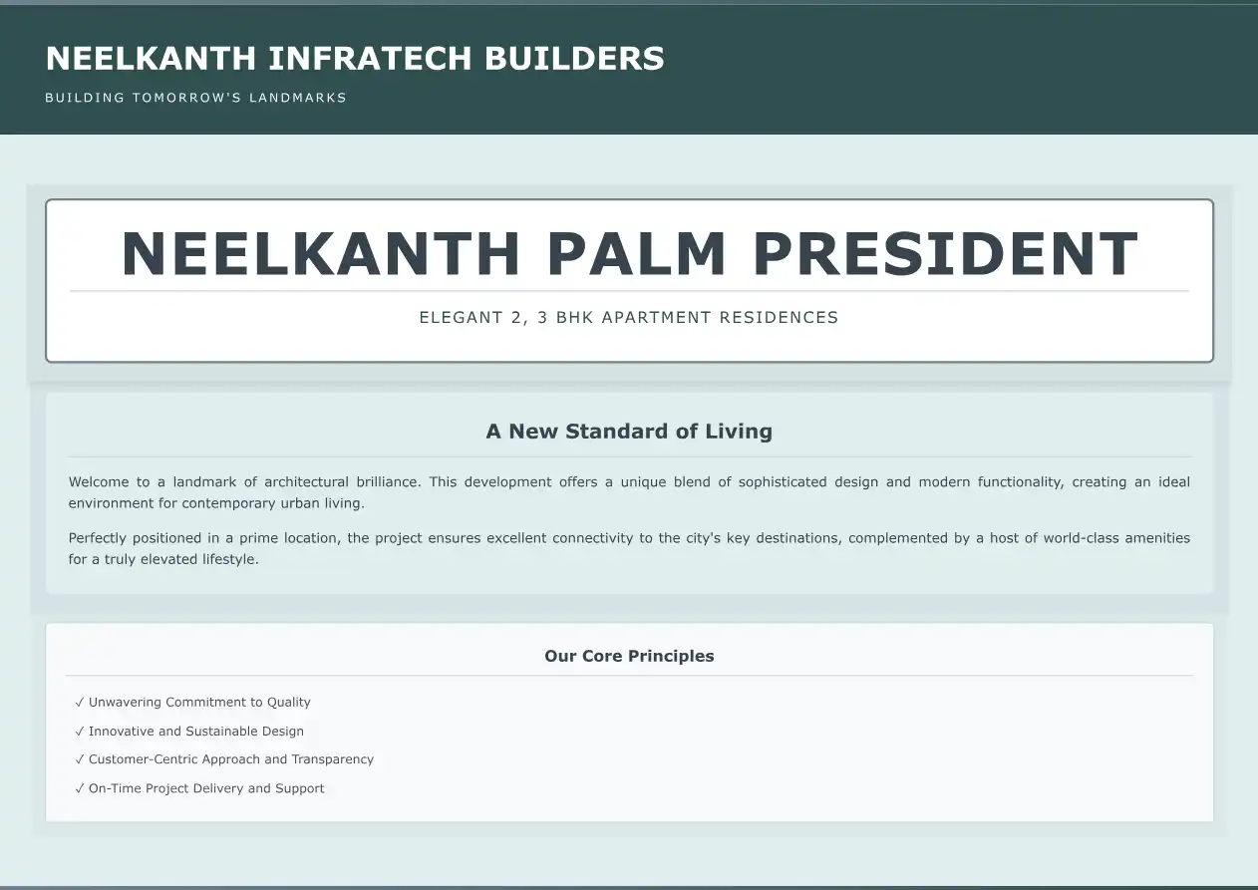Click the word Builders in the header
1258x890 pixels.
[574, 59]
